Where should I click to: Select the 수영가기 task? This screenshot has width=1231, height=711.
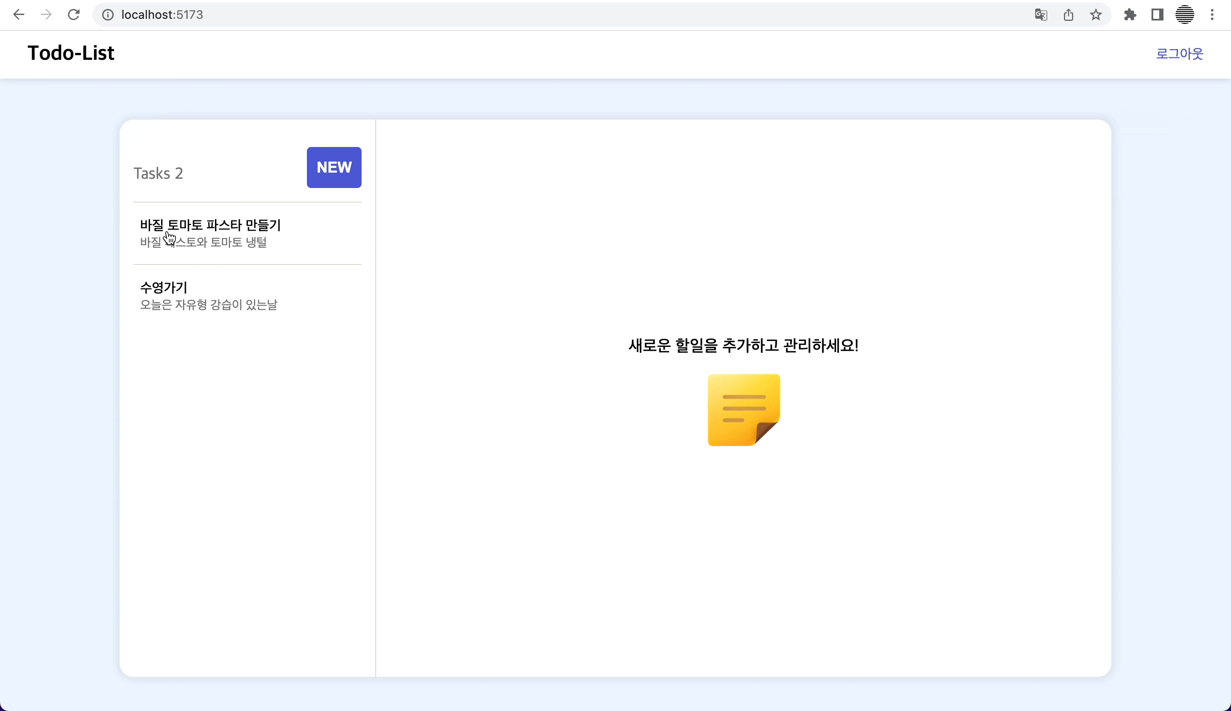(x=164, y=288)
